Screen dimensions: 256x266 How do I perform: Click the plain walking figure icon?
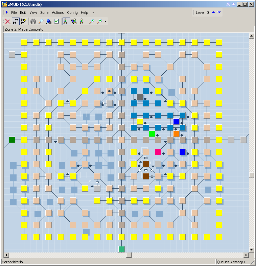[82, 21]
